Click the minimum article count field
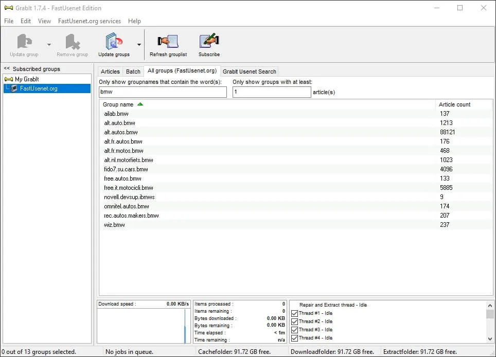Image resolution: width=496 pixels, height=357 pixels. (272, 92)
